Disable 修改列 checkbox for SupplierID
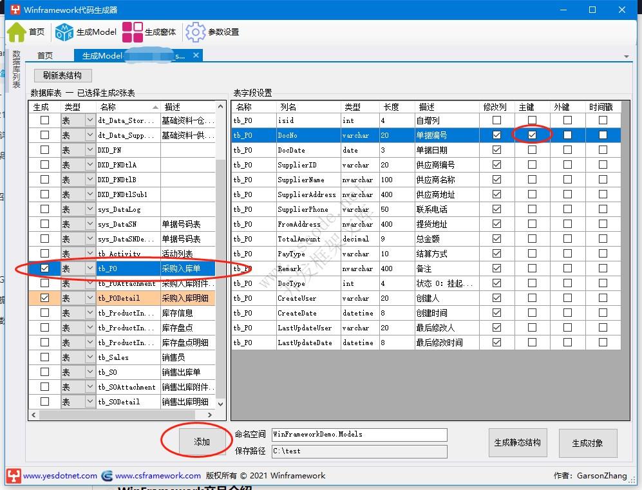The image size is (642, 490). (x=497, y=164)
